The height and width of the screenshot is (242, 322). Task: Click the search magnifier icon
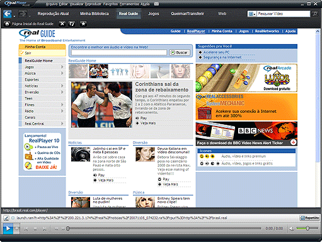314,14
